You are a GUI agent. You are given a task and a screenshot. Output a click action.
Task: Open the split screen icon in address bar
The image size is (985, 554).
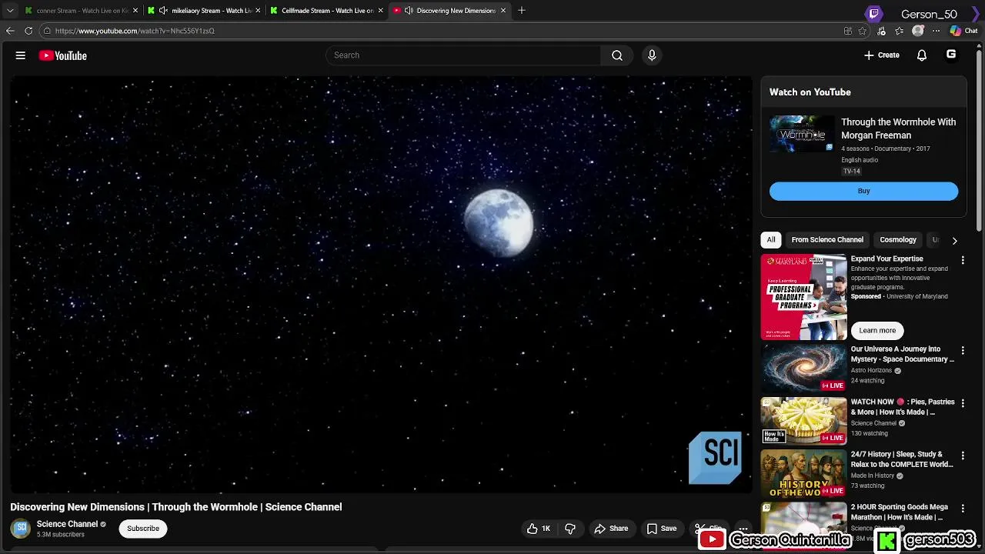pyautogui.click(x=847, y=31)
